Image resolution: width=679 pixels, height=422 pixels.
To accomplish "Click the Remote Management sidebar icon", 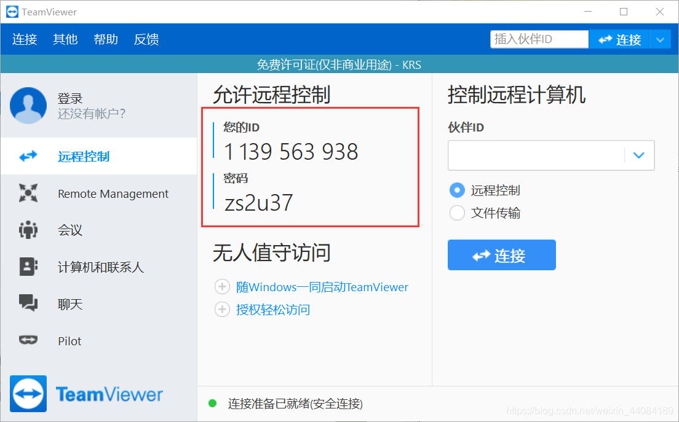I will click(28, 193).
